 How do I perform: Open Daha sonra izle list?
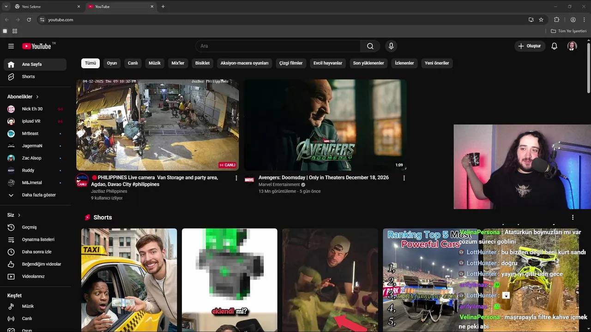35,252
